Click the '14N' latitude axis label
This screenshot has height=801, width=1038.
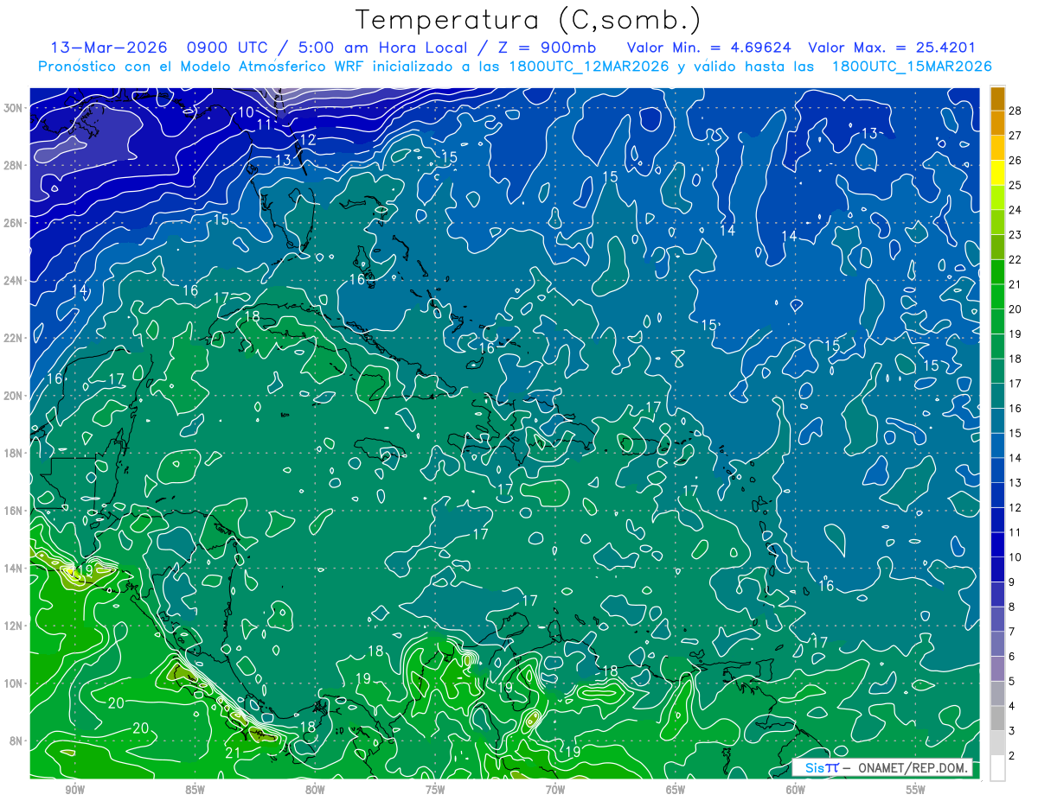[15, 568]
